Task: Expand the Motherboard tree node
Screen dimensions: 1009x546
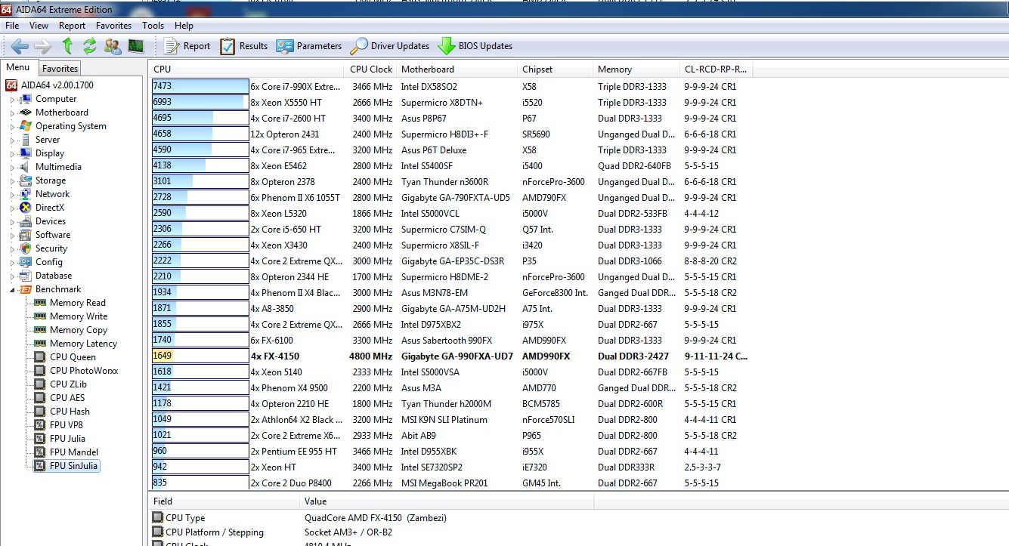Action: pos(12,113)
